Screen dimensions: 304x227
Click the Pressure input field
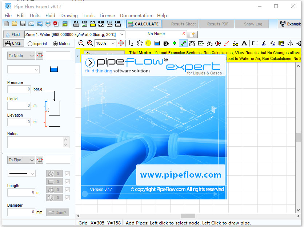pyautogui.click(x=19, y=89)
